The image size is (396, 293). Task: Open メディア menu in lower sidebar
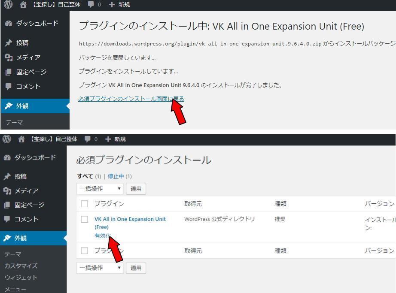coord(34,191)
